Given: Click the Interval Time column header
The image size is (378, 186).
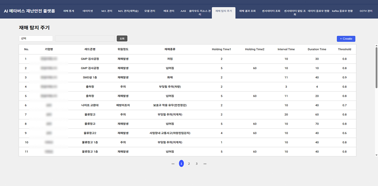Looking at the screenshot, I should click(x=286, y=49).
